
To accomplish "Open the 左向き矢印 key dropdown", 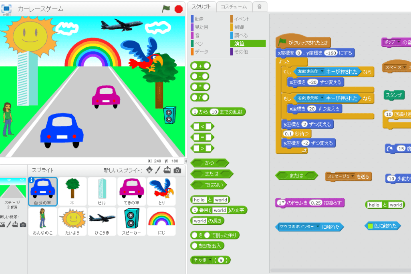I will (x=321, y=72).
